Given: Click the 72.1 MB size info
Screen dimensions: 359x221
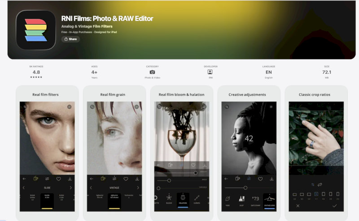Looking at the screenshot, I should [x=327, y=72].
